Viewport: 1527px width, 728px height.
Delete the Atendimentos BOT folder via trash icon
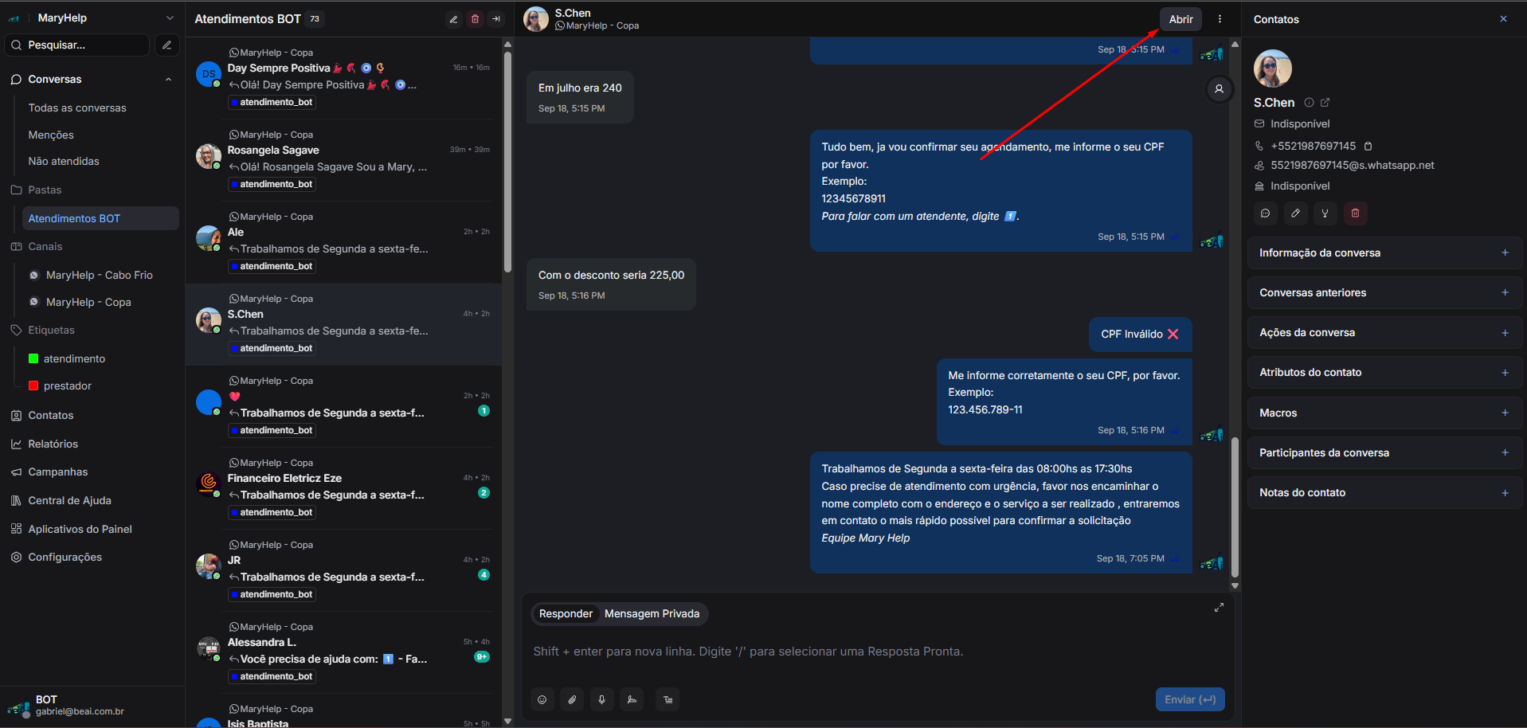tap(475, 19)
